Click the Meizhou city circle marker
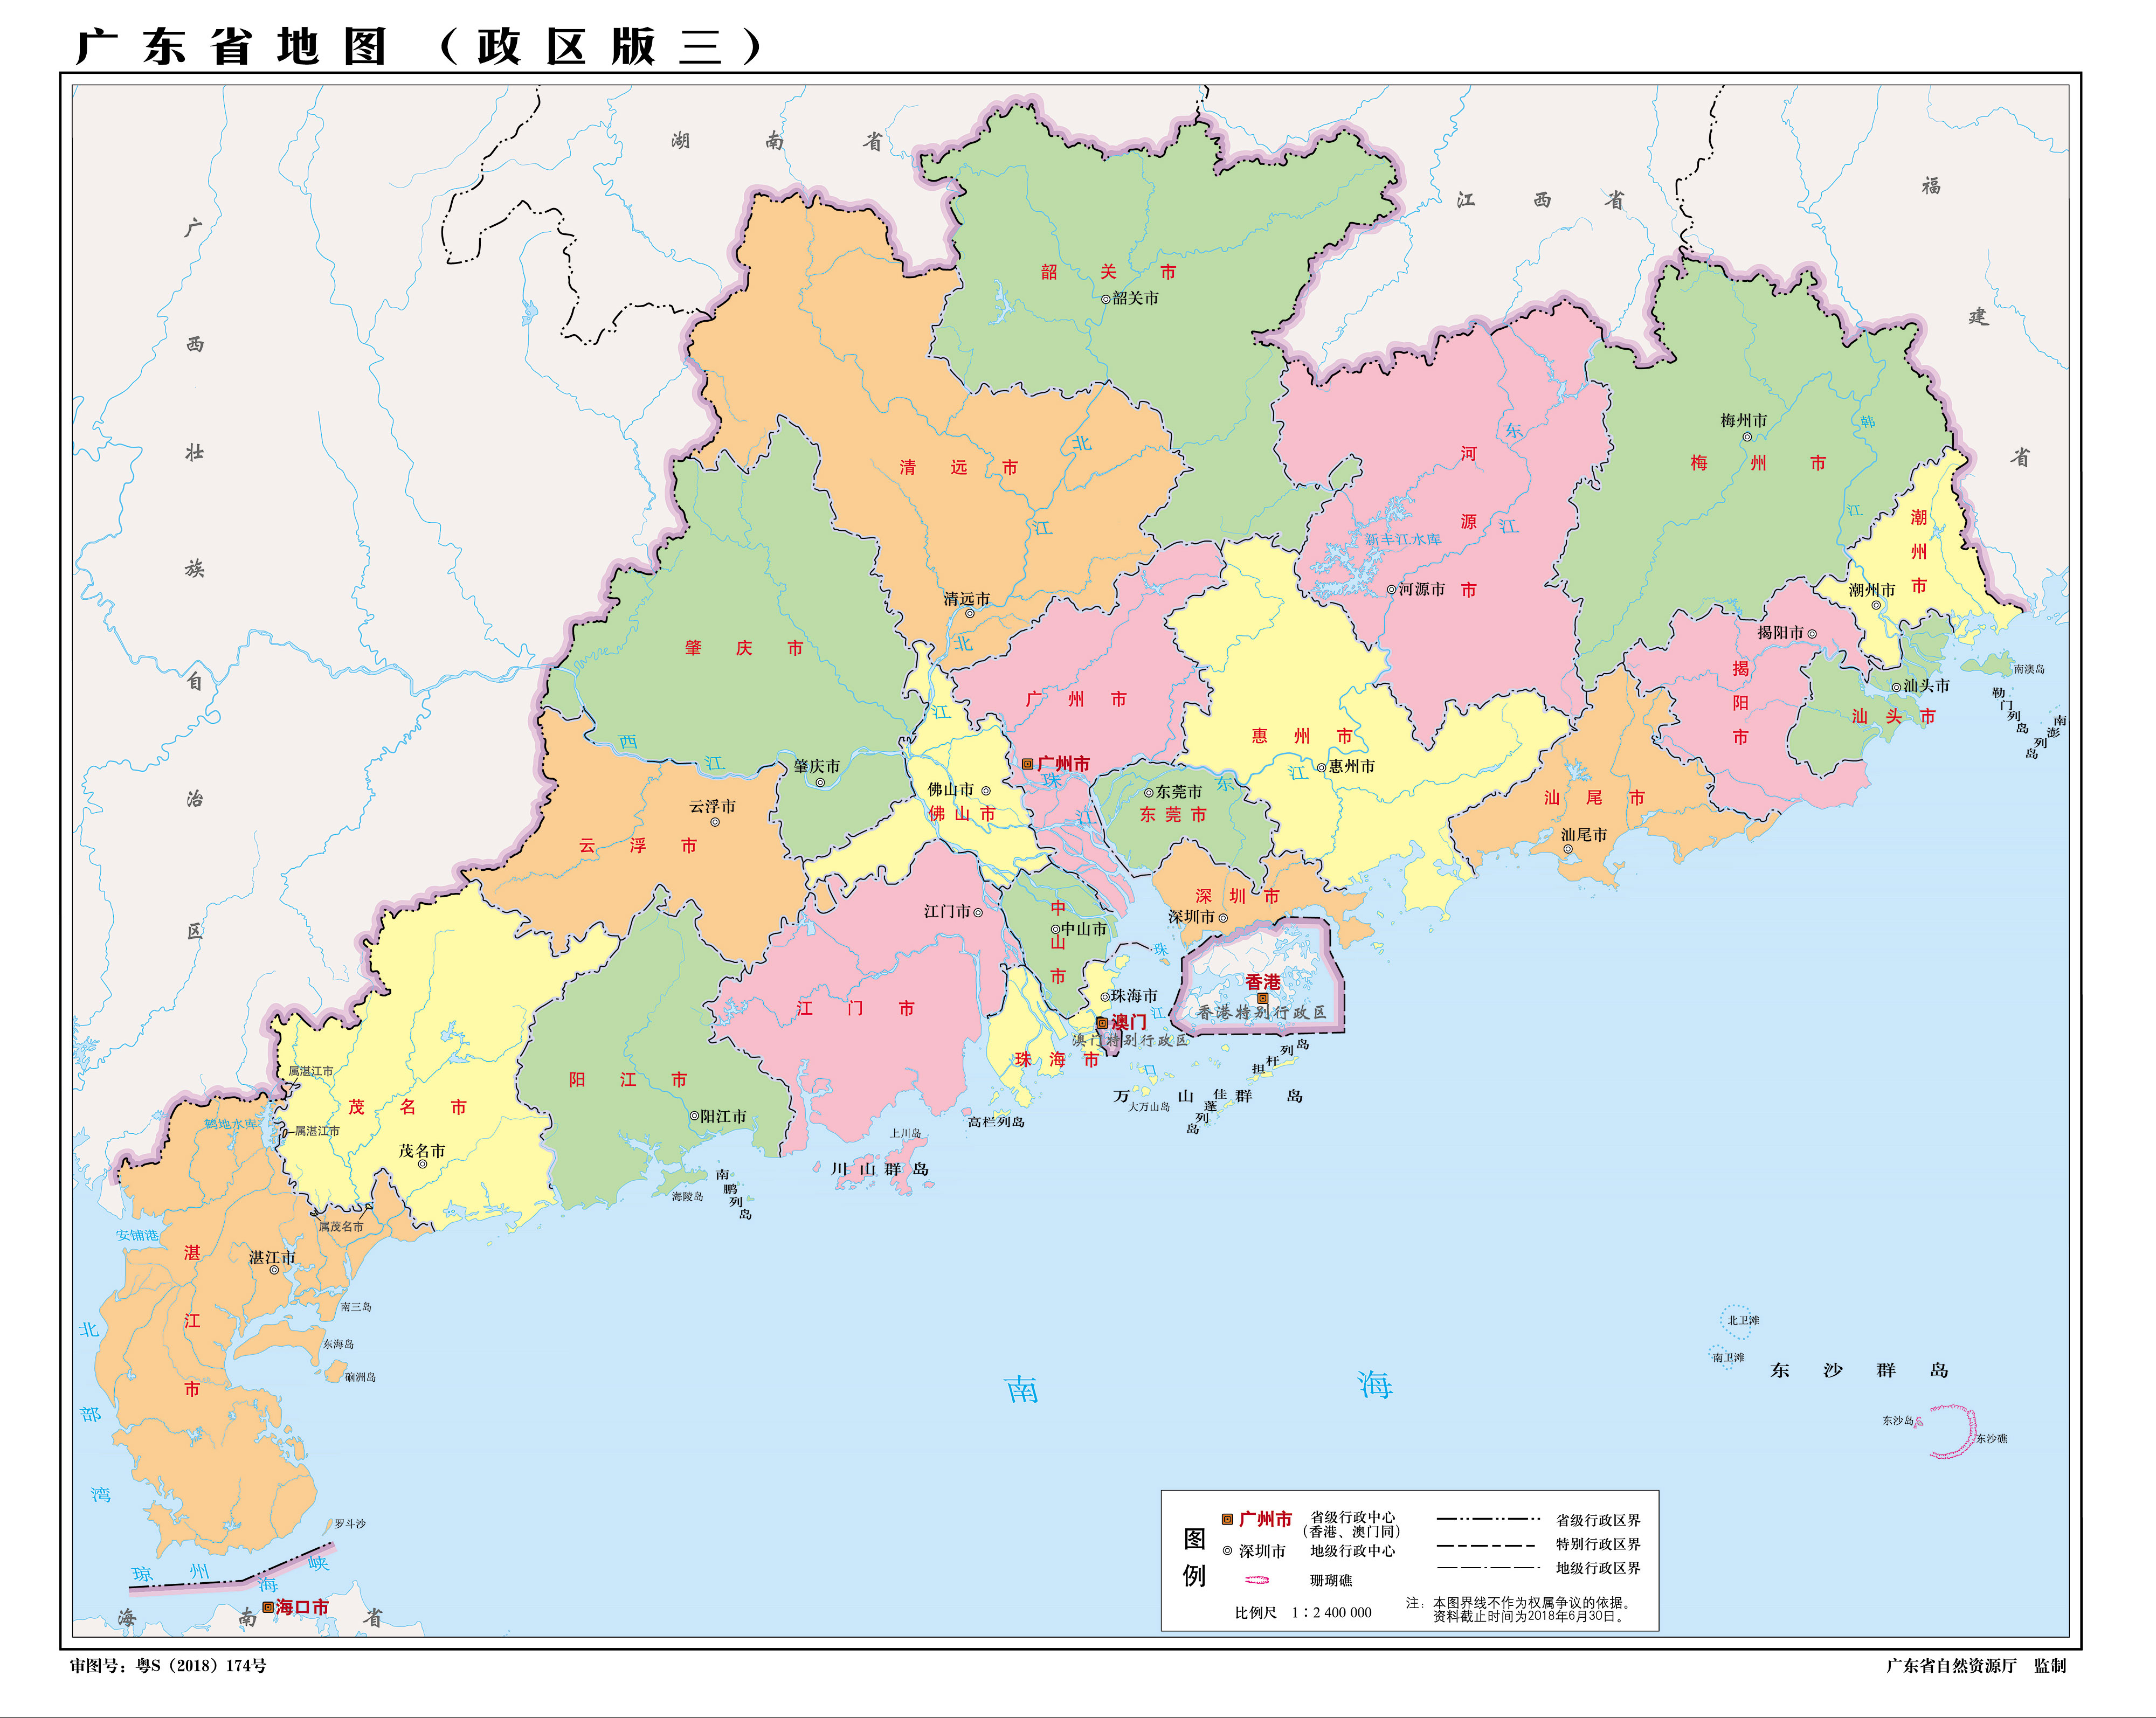Viewport: 2156px width, 1718px height. 1747,437
